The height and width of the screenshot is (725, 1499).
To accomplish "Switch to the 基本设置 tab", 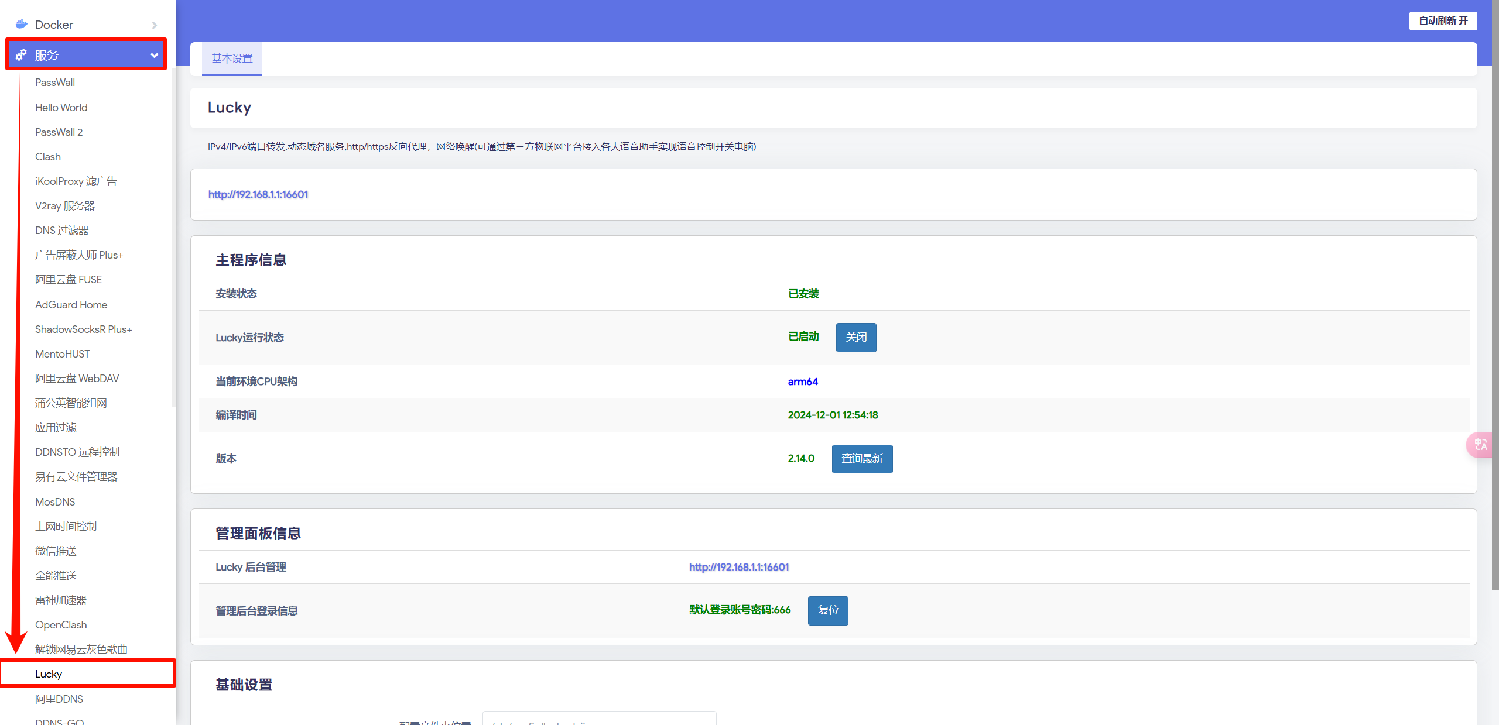I will tap(232, 59).
